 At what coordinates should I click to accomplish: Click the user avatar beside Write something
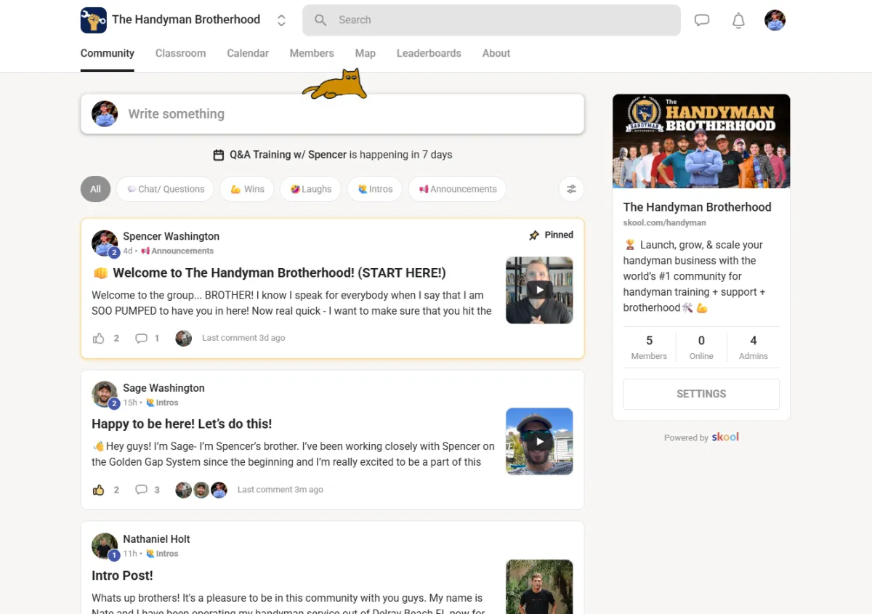[x=105, y=114]
